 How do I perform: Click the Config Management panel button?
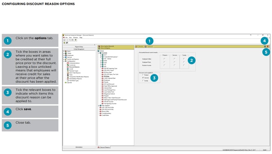[x=79, y=49]
